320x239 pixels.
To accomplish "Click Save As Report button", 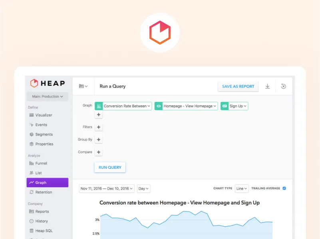I will (238, 86).
